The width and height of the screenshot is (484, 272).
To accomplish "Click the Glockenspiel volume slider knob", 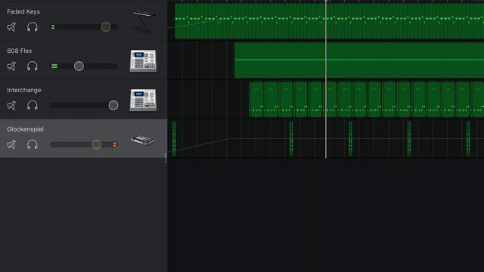I will point(96,144).
